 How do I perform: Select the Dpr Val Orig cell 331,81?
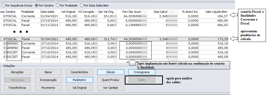[106, 16]
